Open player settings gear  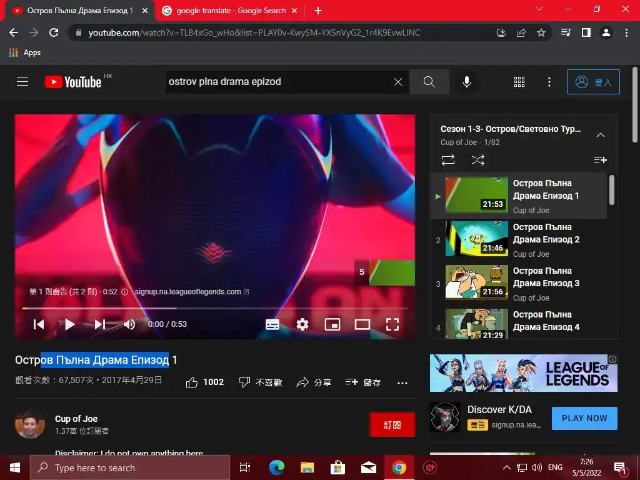point(302,324)
